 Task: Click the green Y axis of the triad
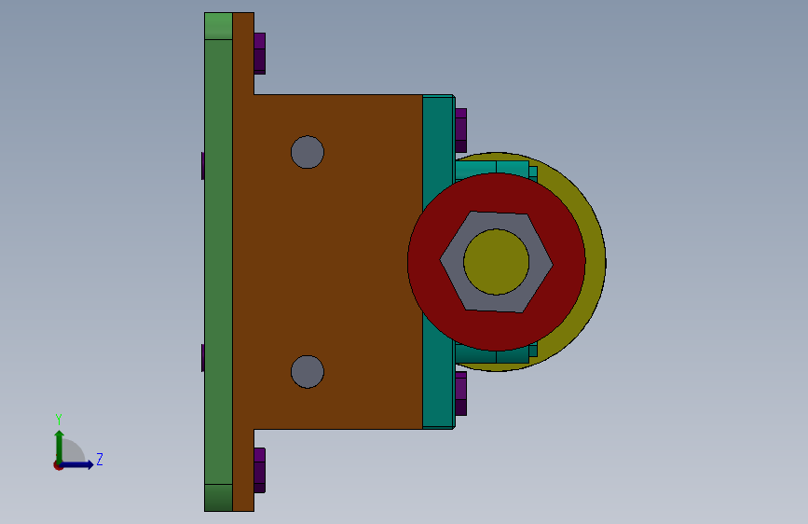pos(60,446)
